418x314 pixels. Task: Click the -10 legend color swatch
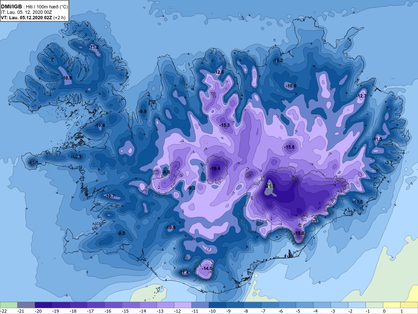click(217, 305)
